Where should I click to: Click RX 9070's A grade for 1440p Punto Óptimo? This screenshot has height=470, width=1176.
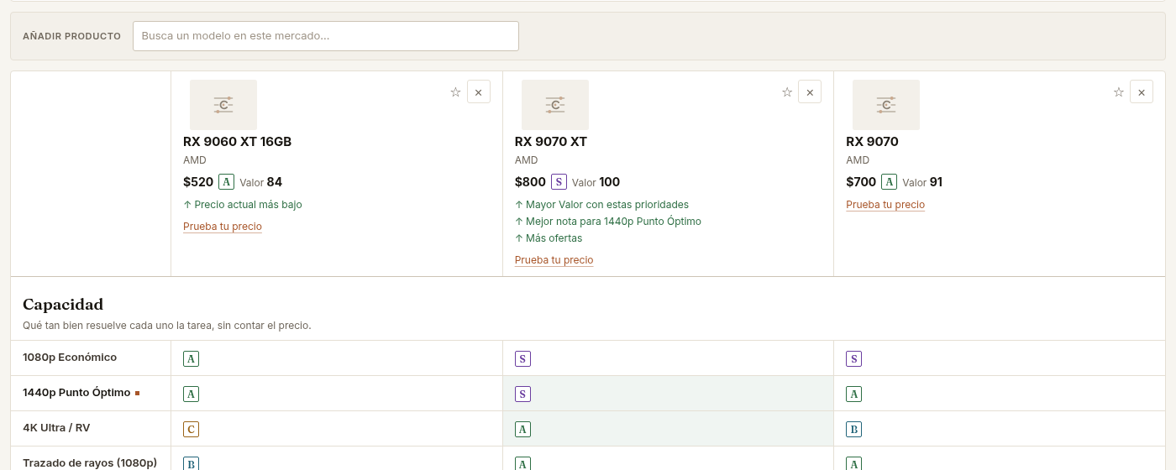(854, 394)
